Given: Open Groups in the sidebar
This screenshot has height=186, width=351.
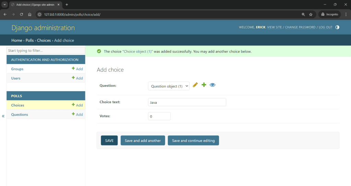Looking at the screenshot, I should click(17, 69).
